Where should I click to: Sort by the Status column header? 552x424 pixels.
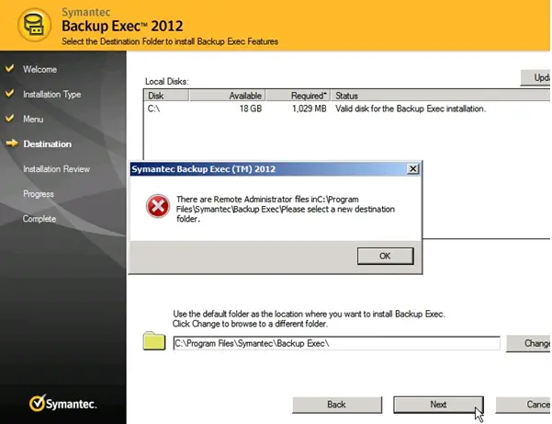440,96
